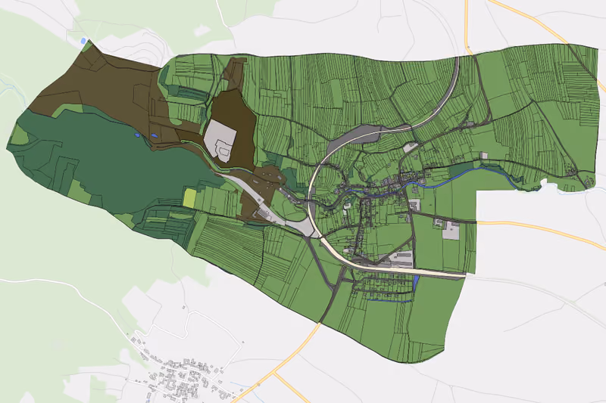Select the narrow blue water polygon south of the main road
This screenshot has width=606, height=403.
415,283
